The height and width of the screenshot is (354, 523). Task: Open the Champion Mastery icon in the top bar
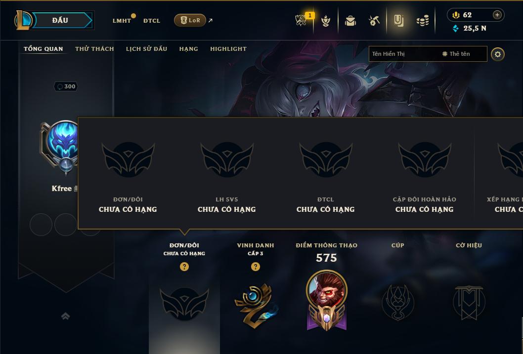pos(326,21)
